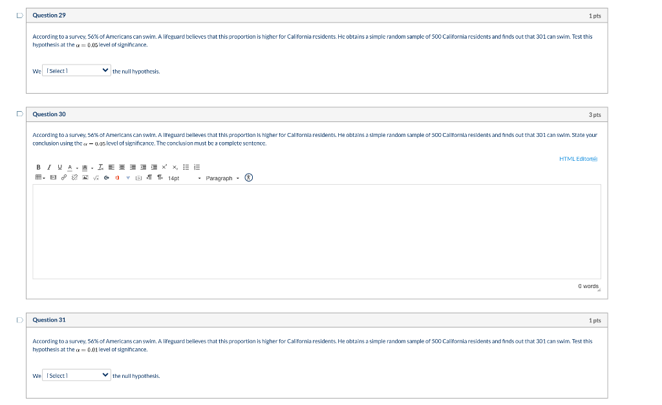Viewport: 662px width, 405px height.
Task: Embed an image with the picture icon
Action: click(85, 178)
